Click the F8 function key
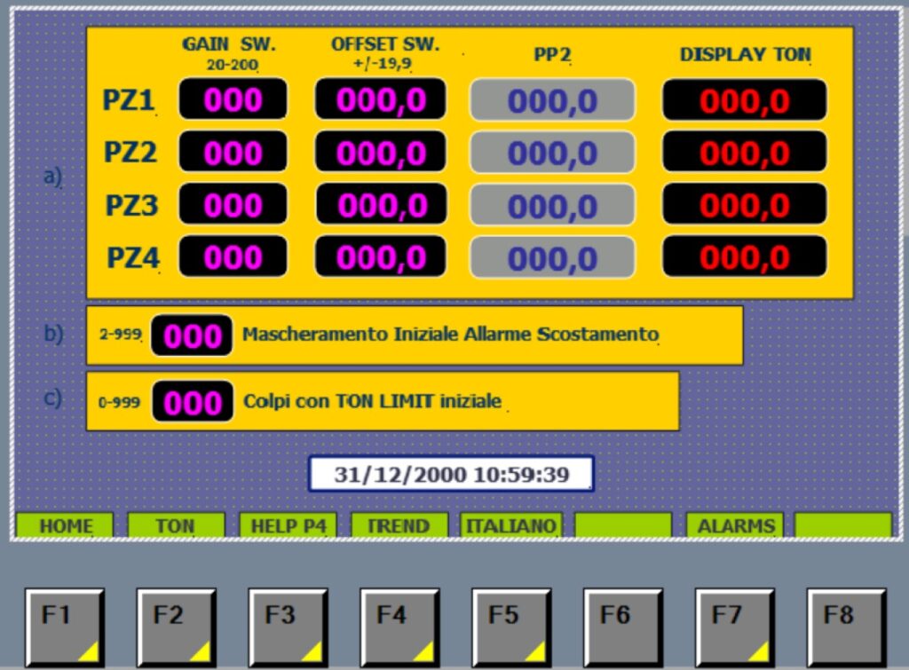 coord(847,627)
